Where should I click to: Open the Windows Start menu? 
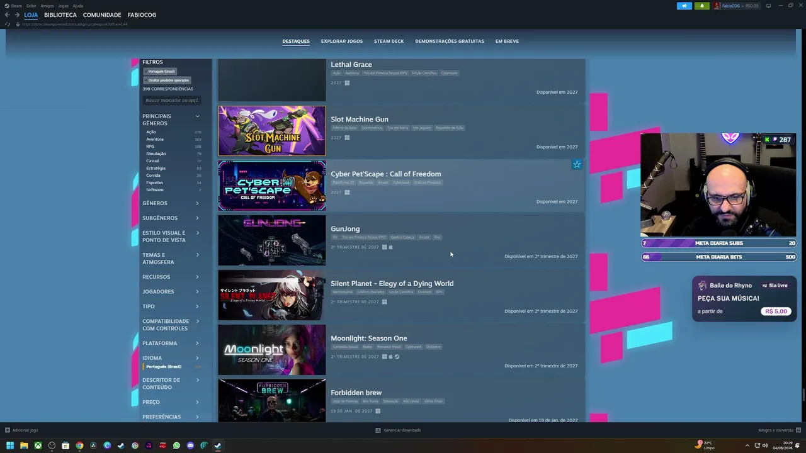(x=10, y=445)
